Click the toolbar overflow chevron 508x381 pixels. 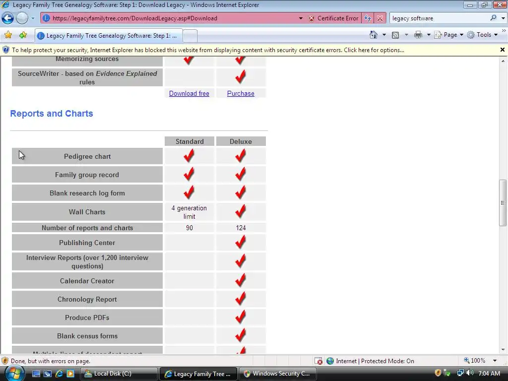coord(504,30)
